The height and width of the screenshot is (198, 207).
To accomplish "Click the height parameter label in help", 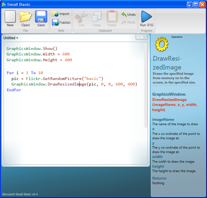I will (158, 166).
